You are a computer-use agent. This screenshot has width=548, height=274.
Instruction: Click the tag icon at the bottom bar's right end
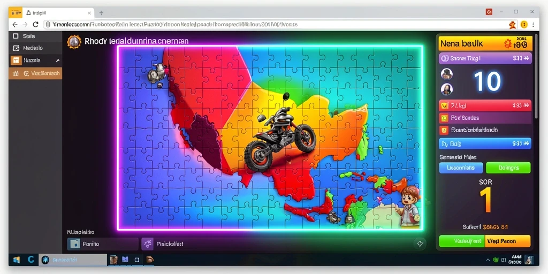pos(420,243)
